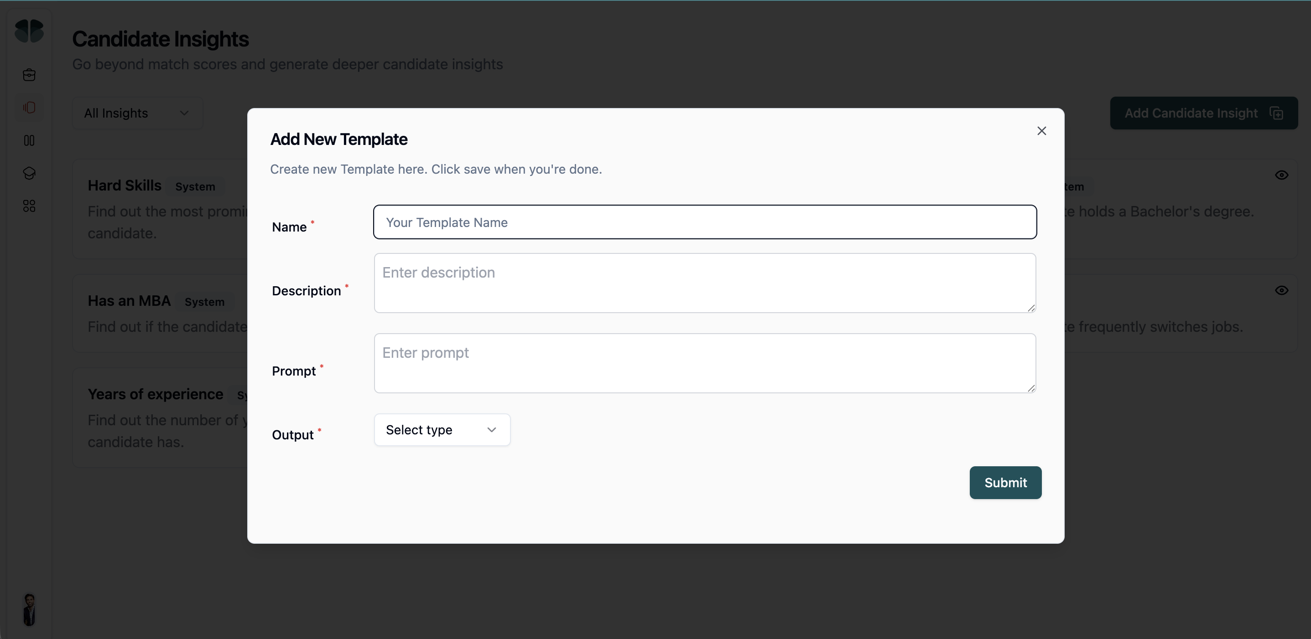
Task: Select the red insights icon in sidebar
Action: pyautogui.click(x=29, y=107)
